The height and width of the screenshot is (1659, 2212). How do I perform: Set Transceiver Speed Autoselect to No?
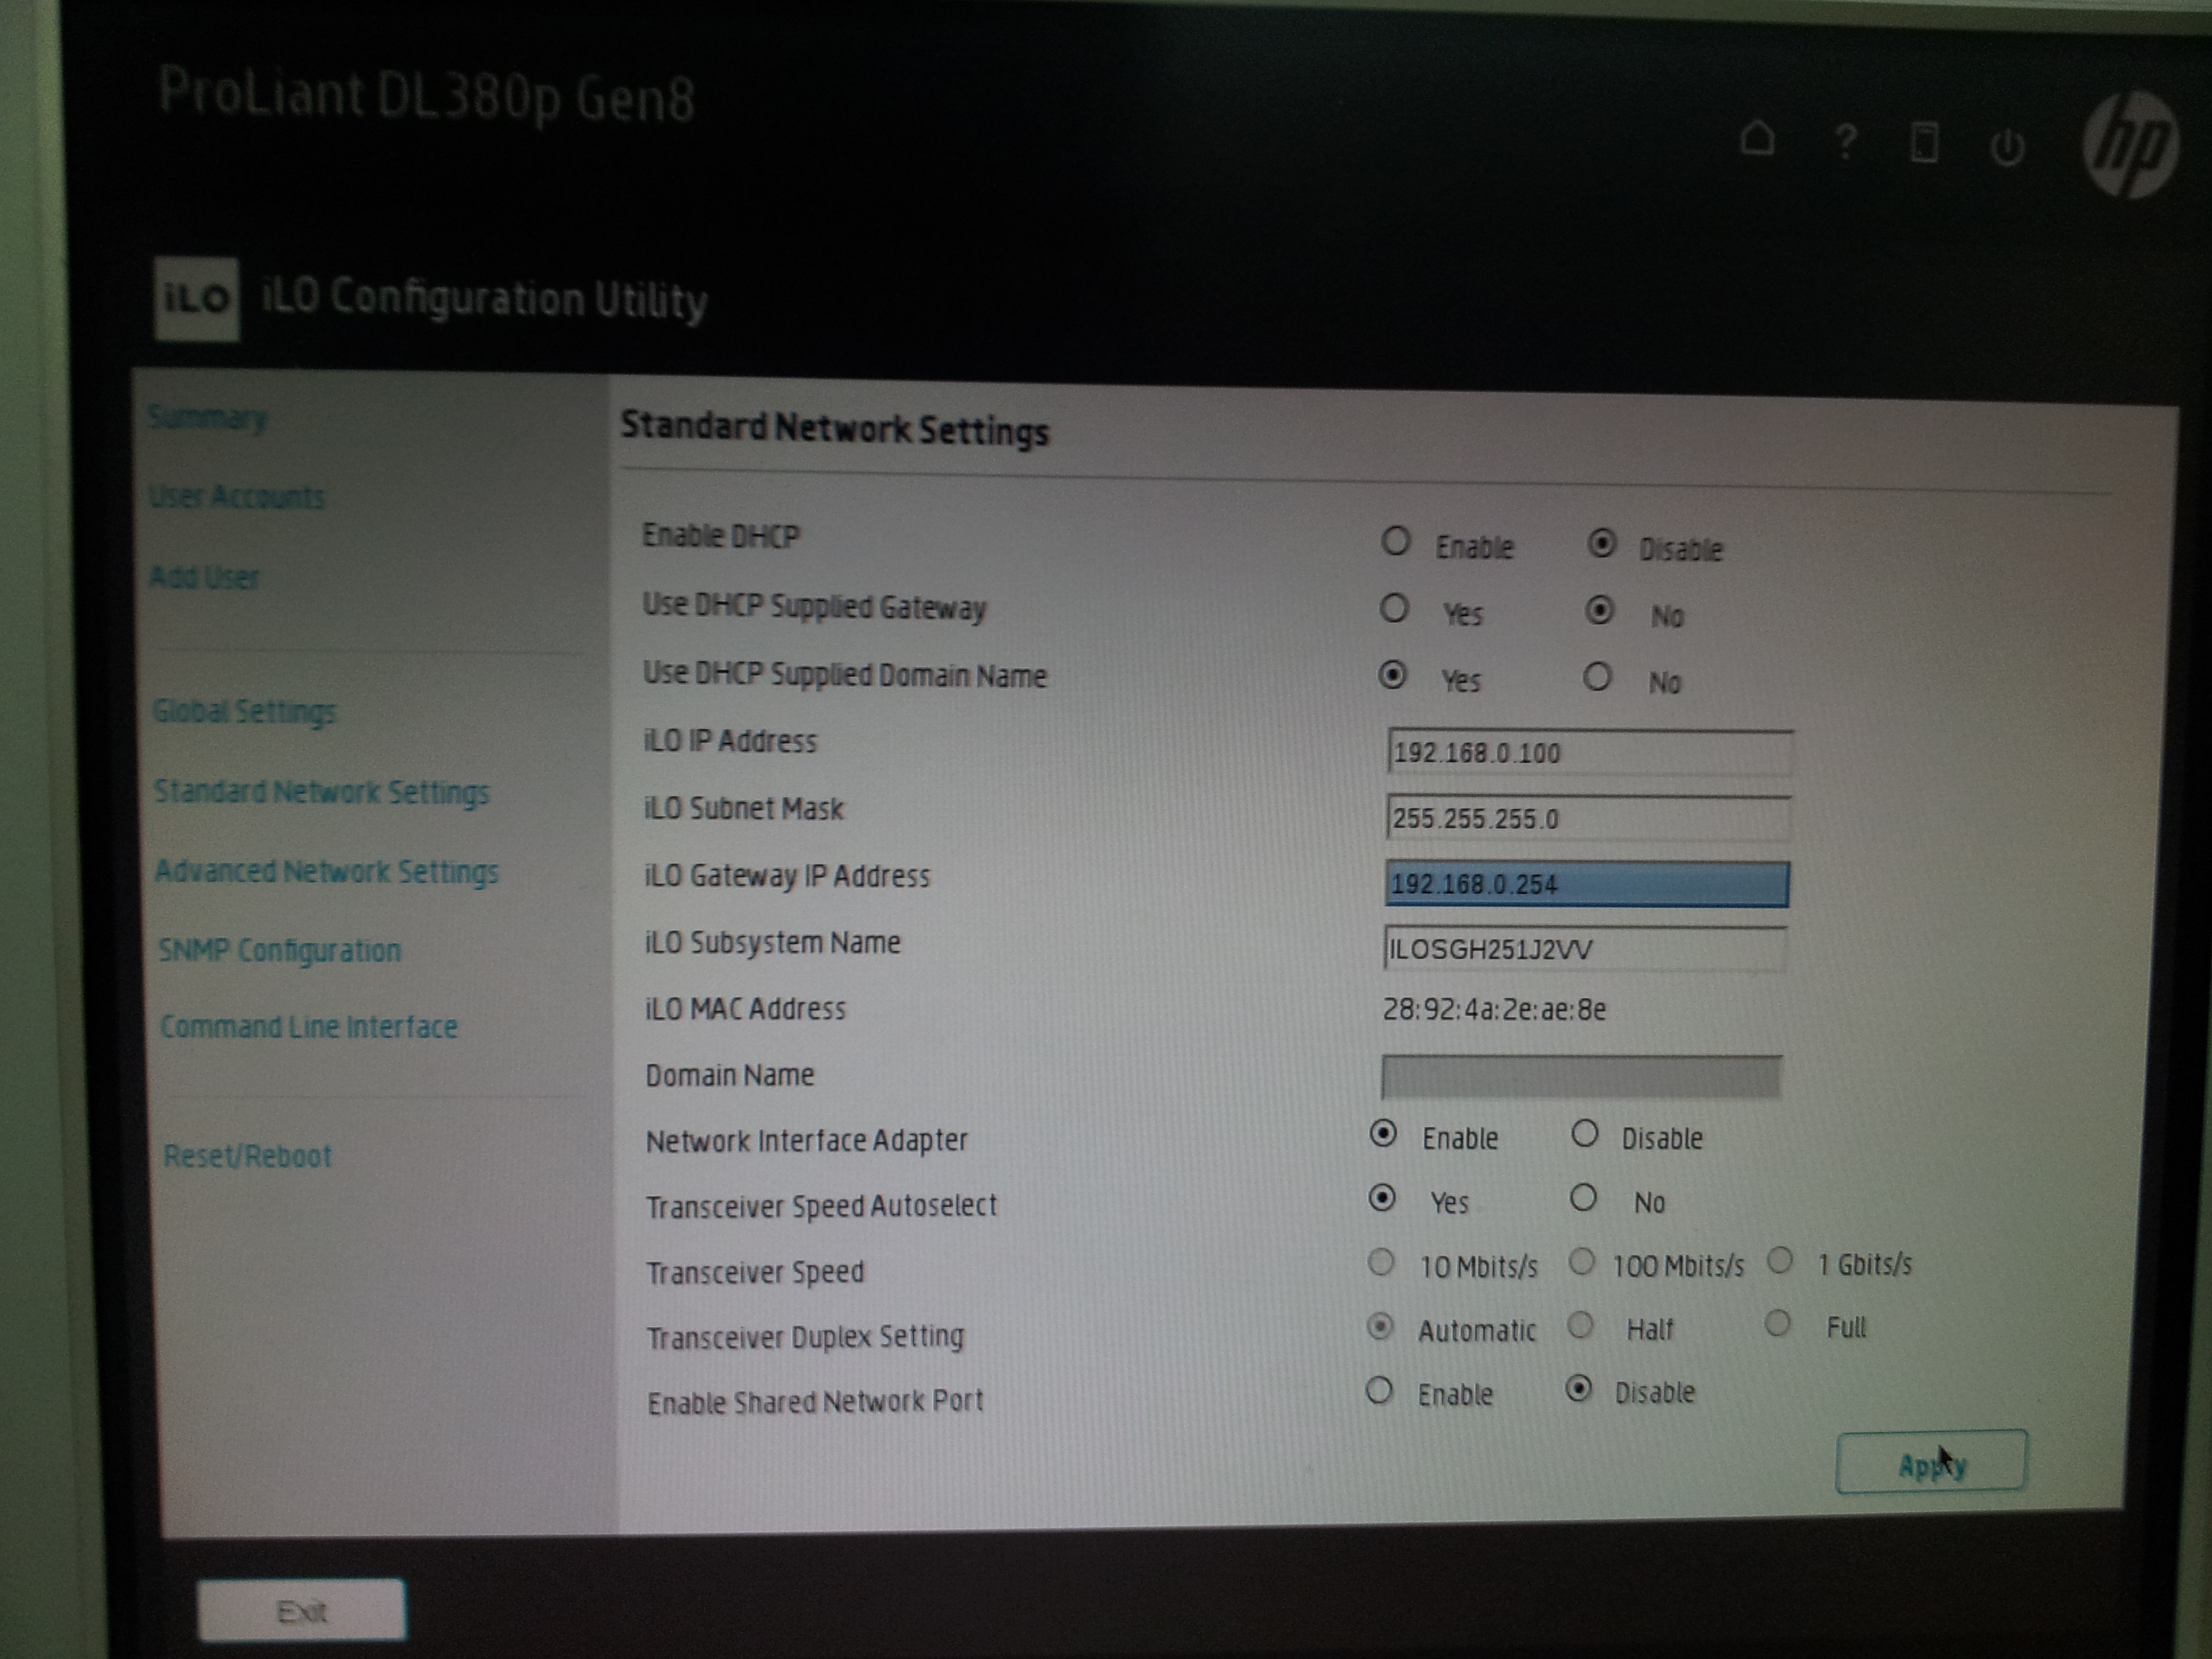1583,1197
